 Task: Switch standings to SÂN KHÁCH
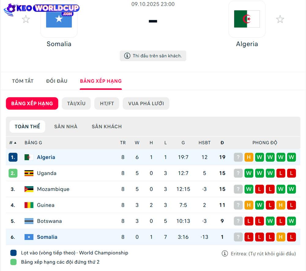(107, 126)
